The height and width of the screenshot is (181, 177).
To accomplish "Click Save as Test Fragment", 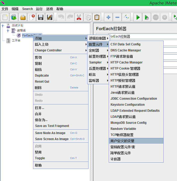I will pos(61,126).
